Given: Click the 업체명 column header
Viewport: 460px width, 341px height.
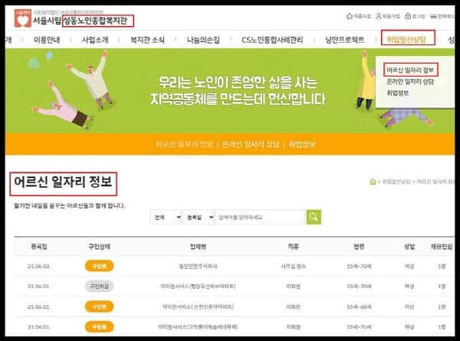Looking at the screenshot, I should 198,247.
